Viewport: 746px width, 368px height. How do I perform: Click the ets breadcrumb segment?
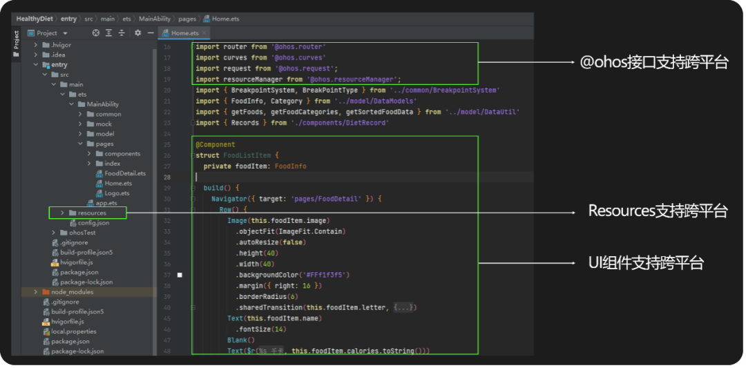point(126,19)
